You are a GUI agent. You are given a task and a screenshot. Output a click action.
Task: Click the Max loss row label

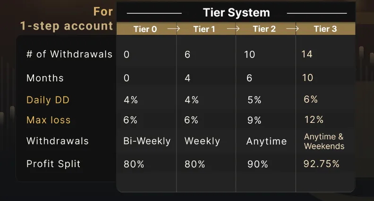(x=48, y=120)
